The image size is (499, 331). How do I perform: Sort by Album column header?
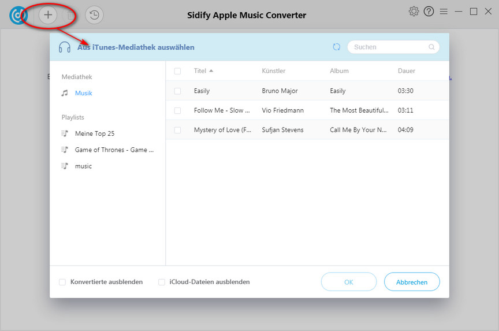coord(339,70)
